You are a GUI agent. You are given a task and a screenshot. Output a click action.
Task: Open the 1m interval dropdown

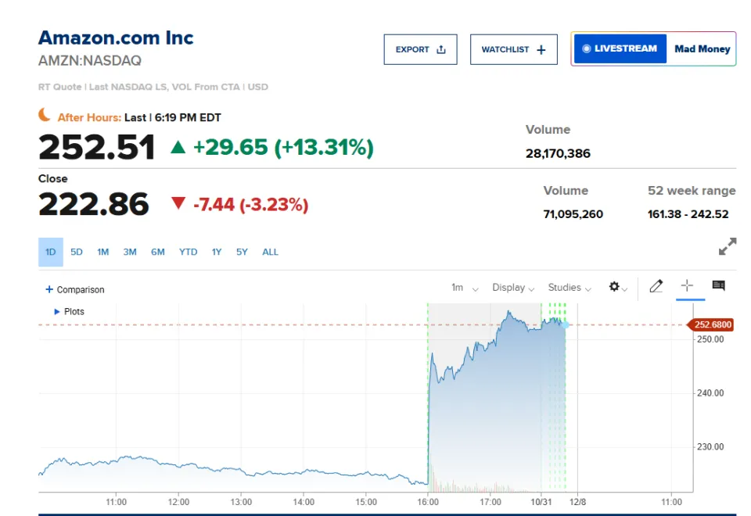pyautogui.click(x=464, y=288)
